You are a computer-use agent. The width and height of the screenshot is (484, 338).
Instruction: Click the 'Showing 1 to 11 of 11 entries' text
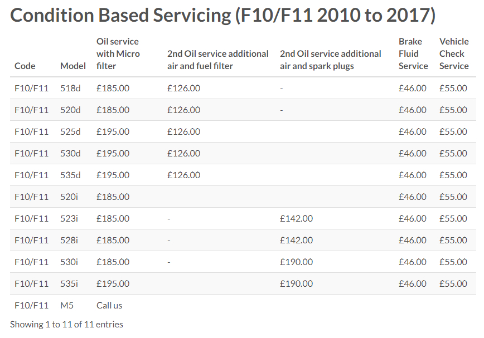point(66,324)
